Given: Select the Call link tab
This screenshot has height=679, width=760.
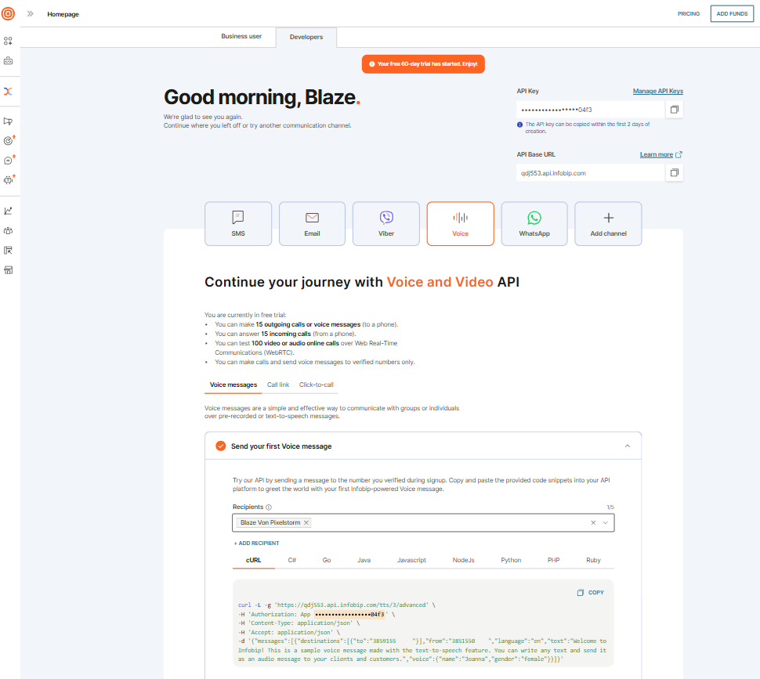Looking at the screenshot, I should (x=278, y=385).
